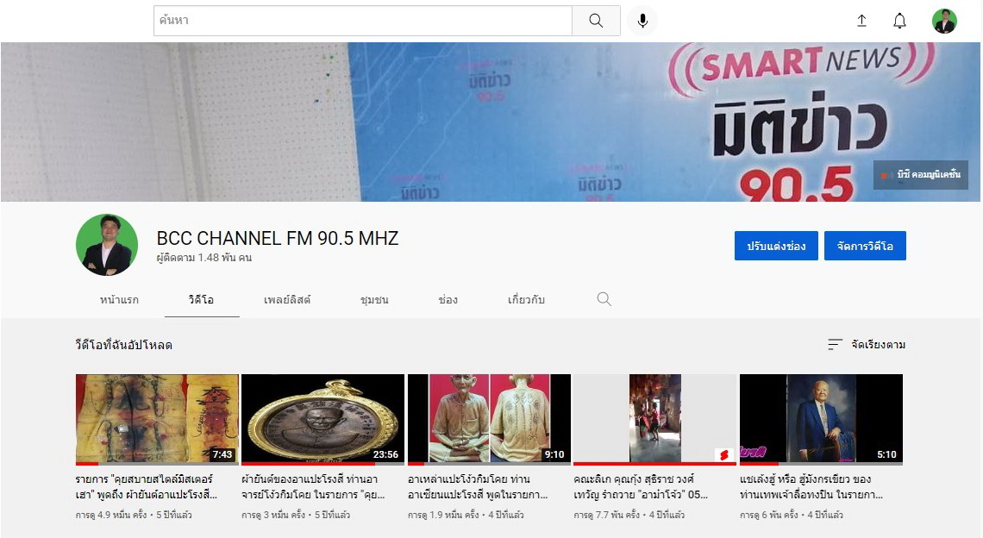Select the วิดีโอ tab

click(x=201, y=300)
